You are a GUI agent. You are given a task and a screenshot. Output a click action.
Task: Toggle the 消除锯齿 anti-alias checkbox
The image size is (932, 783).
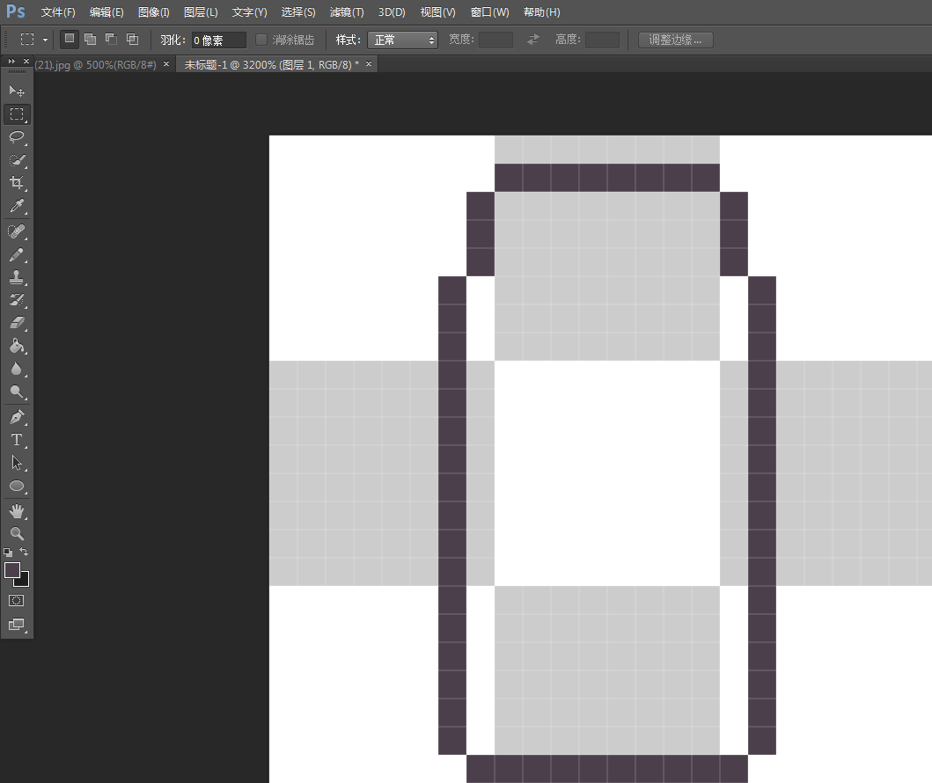261,40
